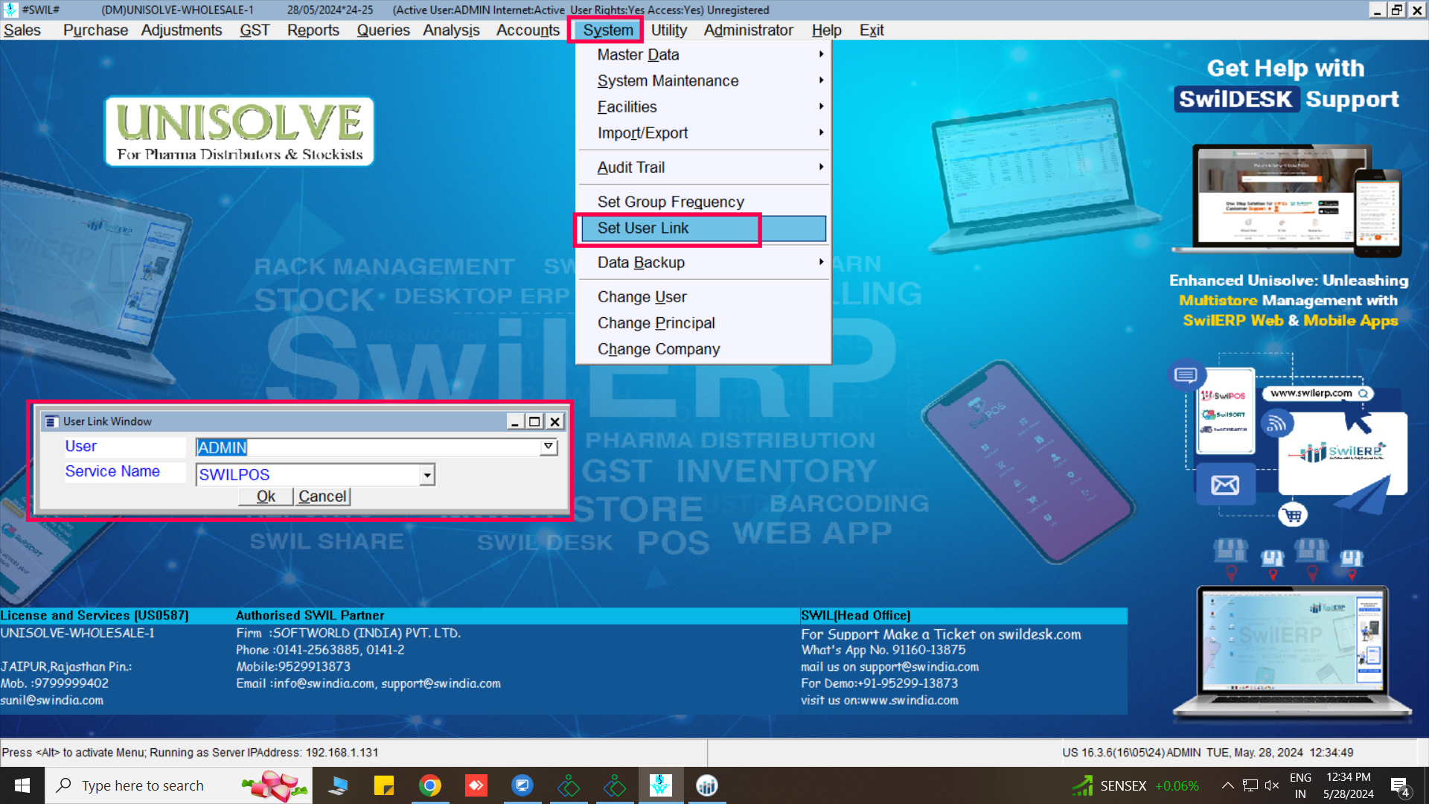Click the SWIL app icon in title bar

10,10
